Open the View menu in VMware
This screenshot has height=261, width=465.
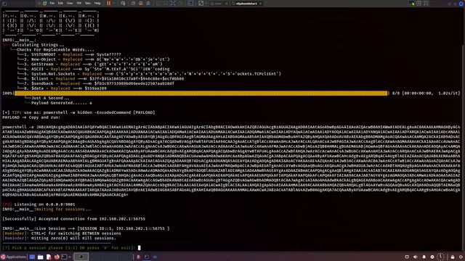70,3
